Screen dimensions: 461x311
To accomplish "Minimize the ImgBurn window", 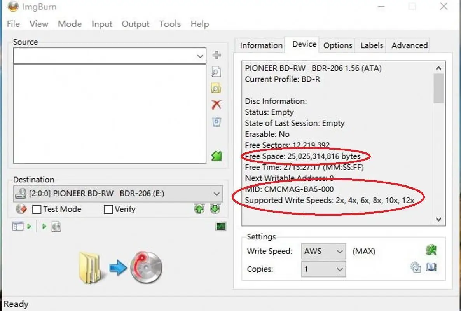I will click(x=381, y=6).
